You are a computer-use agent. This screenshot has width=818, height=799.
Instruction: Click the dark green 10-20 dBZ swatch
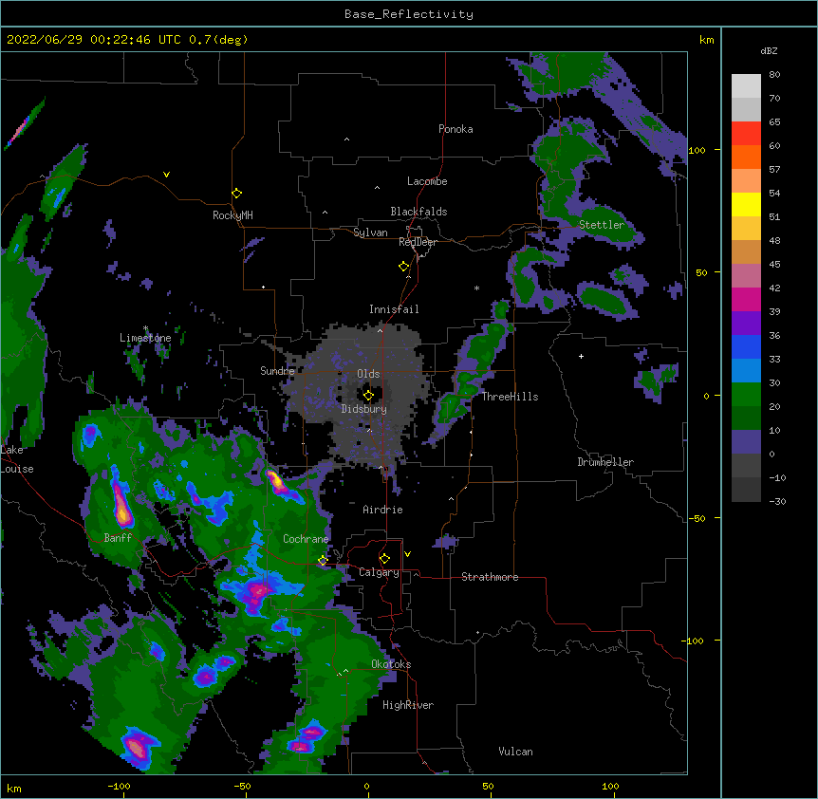click(x=746, y=418)
